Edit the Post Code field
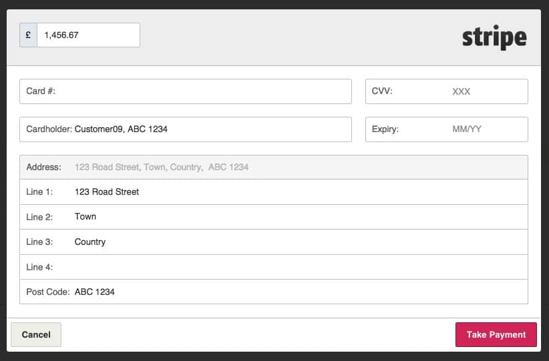 [294, 292]
